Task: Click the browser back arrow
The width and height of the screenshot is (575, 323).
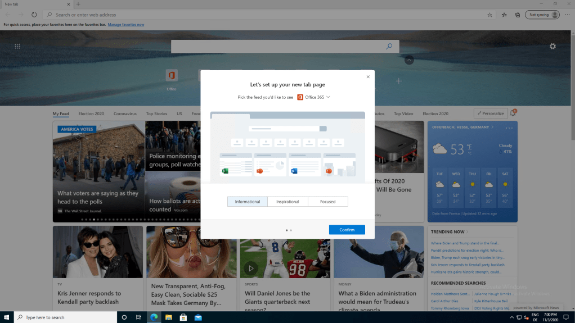Action: click(x=8, y=15)
